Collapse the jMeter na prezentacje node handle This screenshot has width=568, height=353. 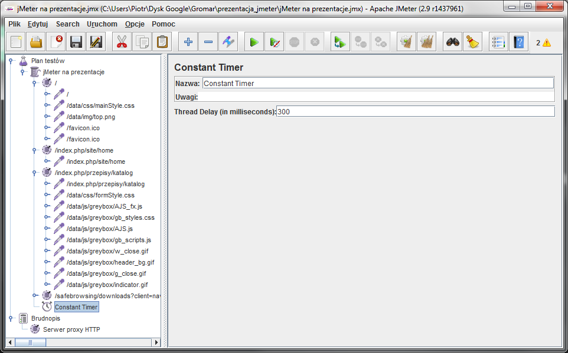[22, 72]
